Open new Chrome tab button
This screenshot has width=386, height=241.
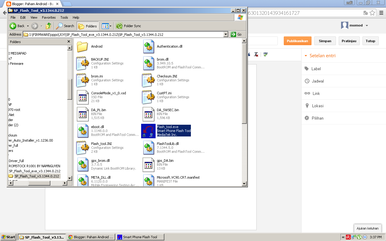67,4
